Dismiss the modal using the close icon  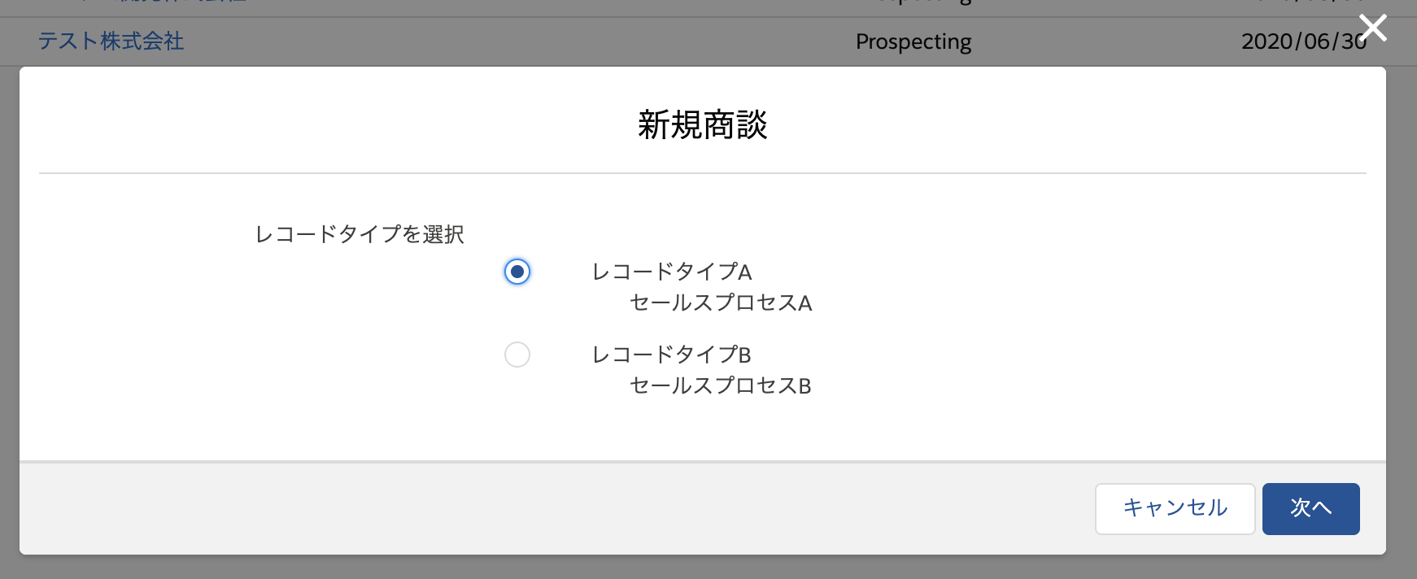point(1373,28)
